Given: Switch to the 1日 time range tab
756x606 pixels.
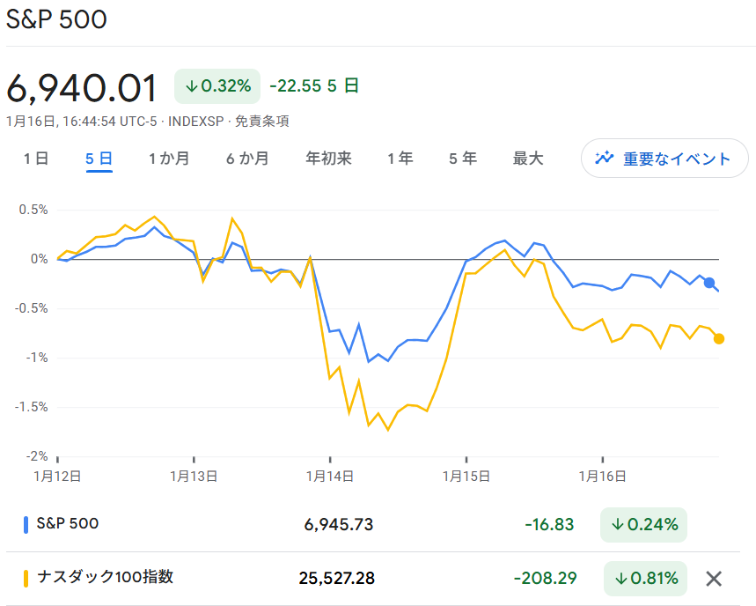Looking at the screenshot, I should coord(35,159).
